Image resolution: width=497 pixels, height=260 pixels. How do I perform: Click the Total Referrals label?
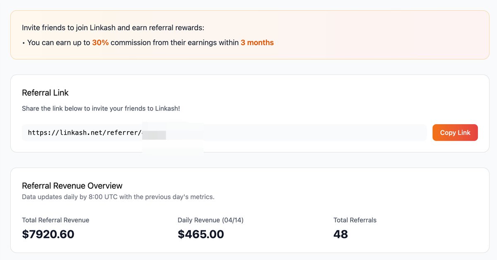355,220
